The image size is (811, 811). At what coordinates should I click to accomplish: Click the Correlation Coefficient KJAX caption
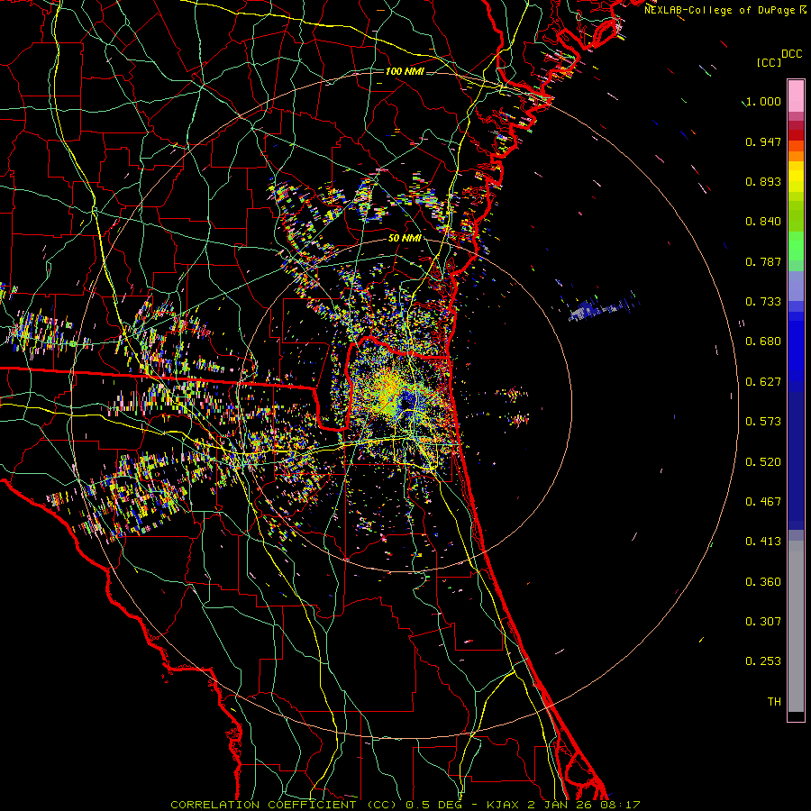(405, 805)
